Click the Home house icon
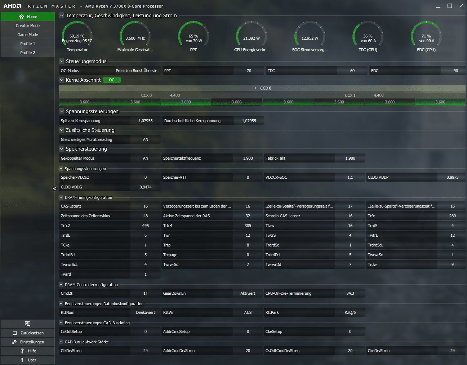This screenshot has height=365, width=467. click(x=21, y=17)
